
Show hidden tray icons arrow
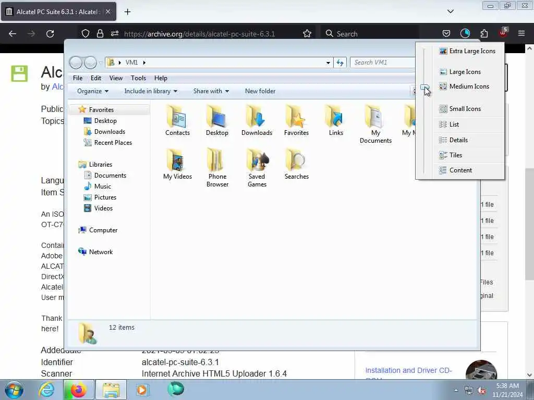point(456,391)
